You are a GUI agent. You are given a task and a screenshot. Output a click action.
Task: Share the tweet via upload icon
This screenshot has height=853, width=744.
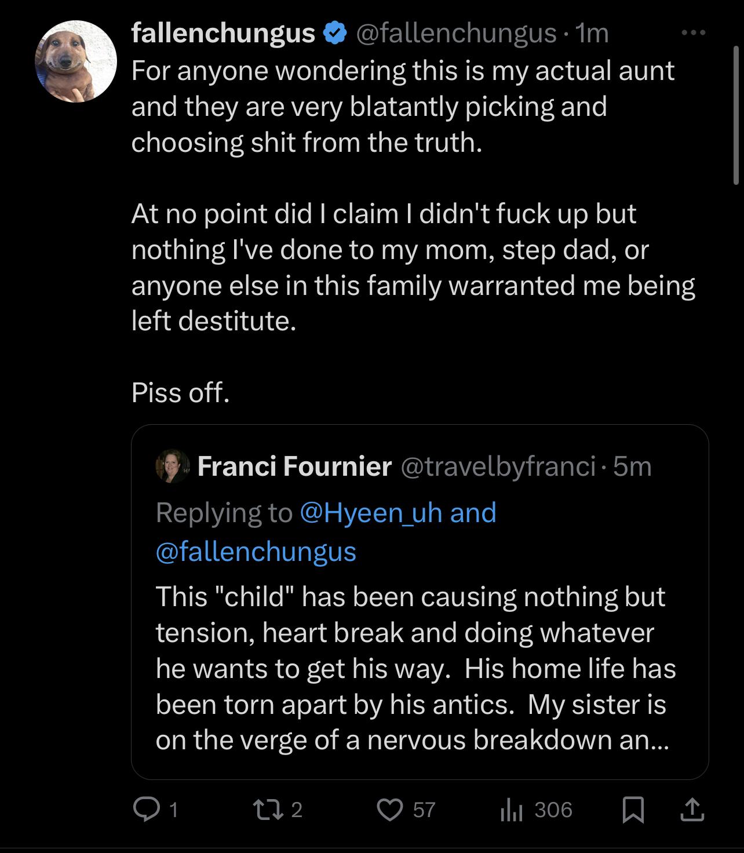693,810
